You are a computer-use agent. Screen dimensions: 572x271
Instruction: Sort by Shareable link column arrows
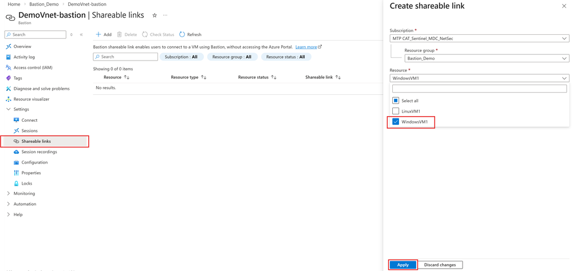pos(338,78)
